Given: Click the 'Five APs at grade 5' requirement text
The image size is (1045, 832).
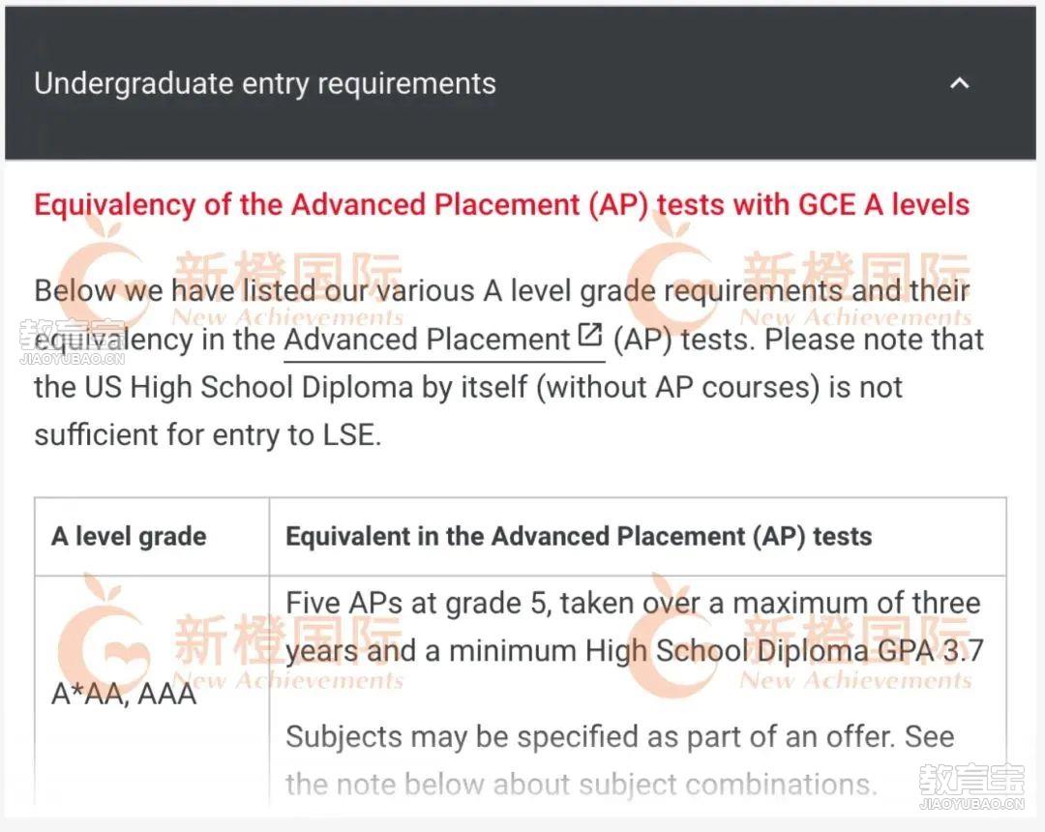Looking at the screenshot, I should click(634, 627).
